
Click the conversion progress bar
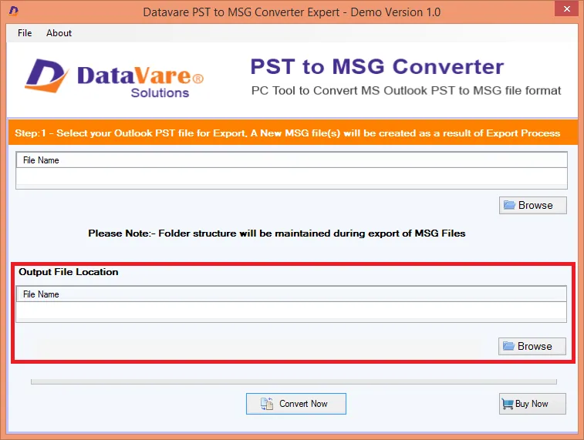click(293, 381)
